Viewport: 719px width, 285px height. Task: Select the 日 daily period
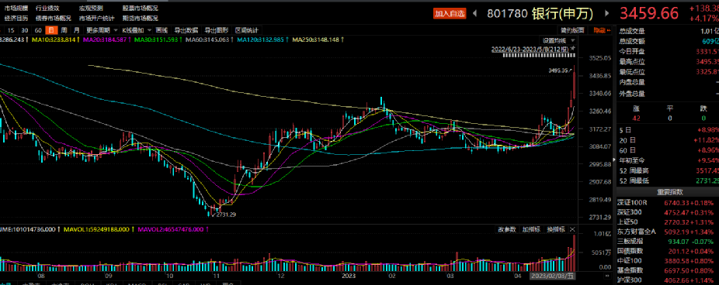pos(51,31)
